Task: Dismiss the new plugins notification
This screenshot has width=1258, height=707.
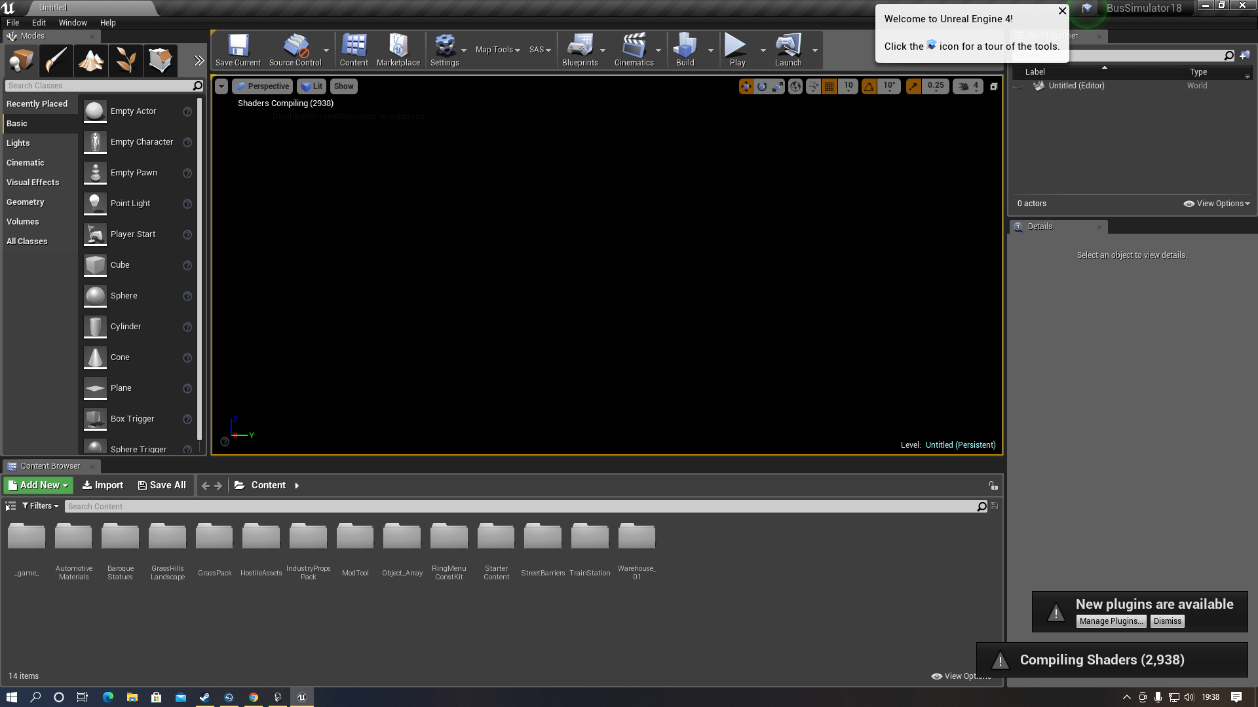Action: tap(1167, 621)
